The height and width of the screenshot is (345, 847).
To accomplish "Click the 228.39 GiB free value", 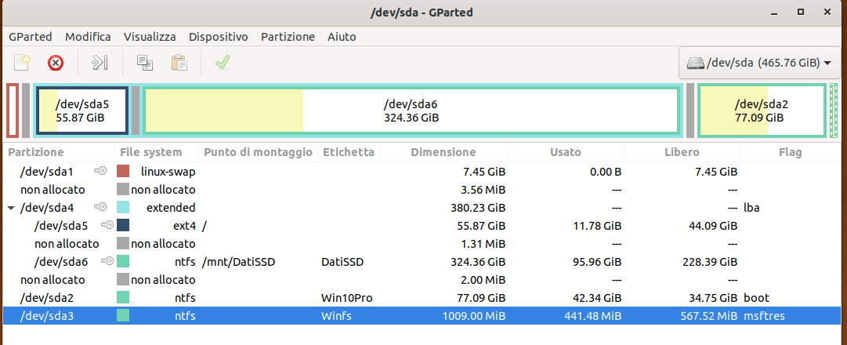I will point(709,262).
